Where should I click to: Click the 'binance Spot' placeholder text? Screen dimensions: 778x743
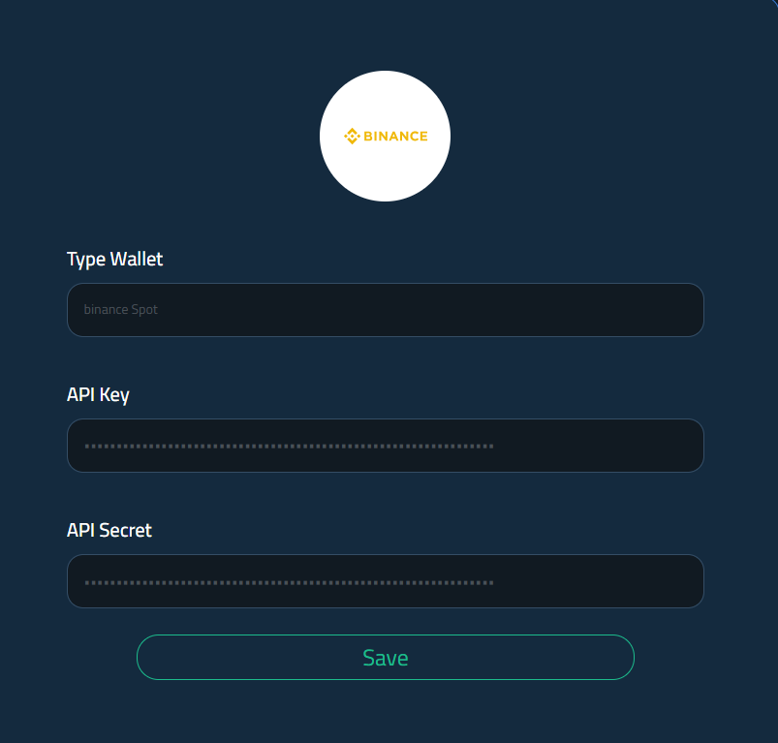click(x=120, y=309)
